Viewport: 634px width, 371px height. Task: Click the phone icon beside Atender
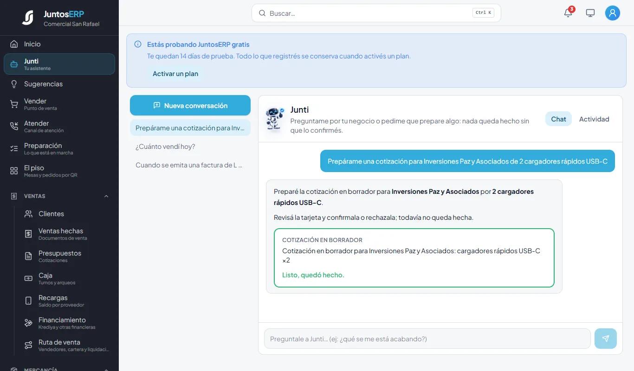coord(14,126)
